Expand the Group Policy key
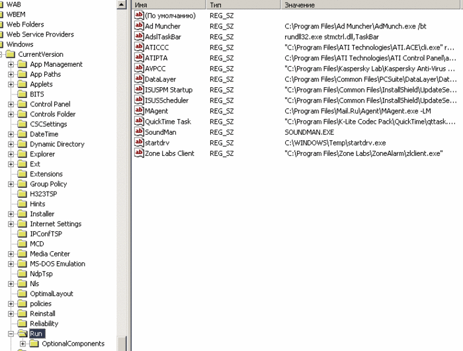This screenshot has width=463, height=351. click(11, 184)
